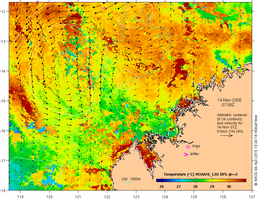Click the '0.5m/s (1kt 24h)' text
This screenshot has height=199, width=258.
coord(230,131)
